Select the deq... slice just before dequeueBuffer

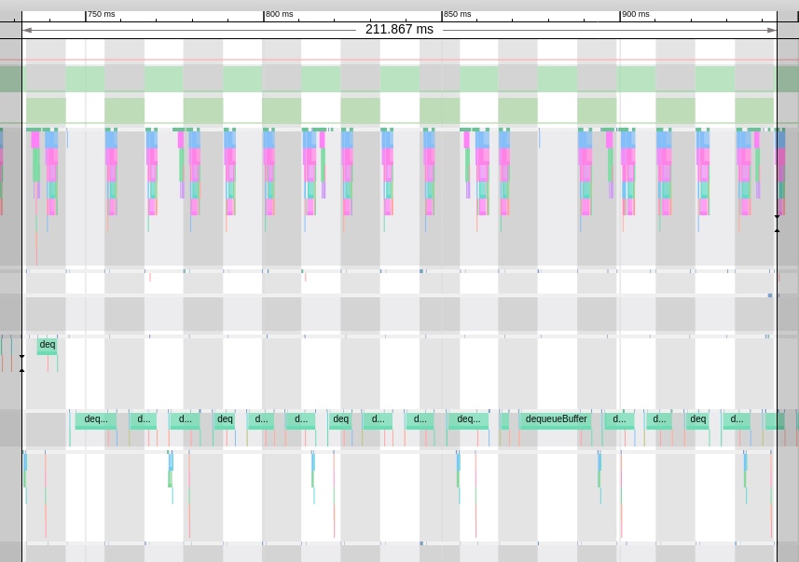pyautogui.click(x=468, y=419)
